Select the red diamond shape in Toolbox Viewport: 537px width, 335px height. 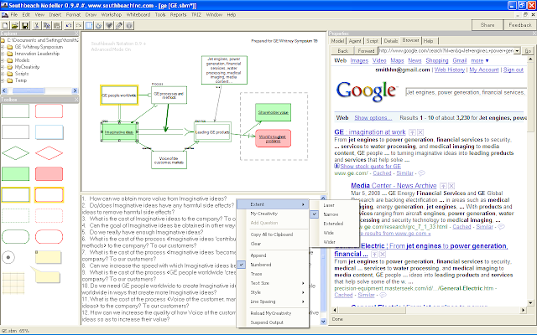(49, 152)
